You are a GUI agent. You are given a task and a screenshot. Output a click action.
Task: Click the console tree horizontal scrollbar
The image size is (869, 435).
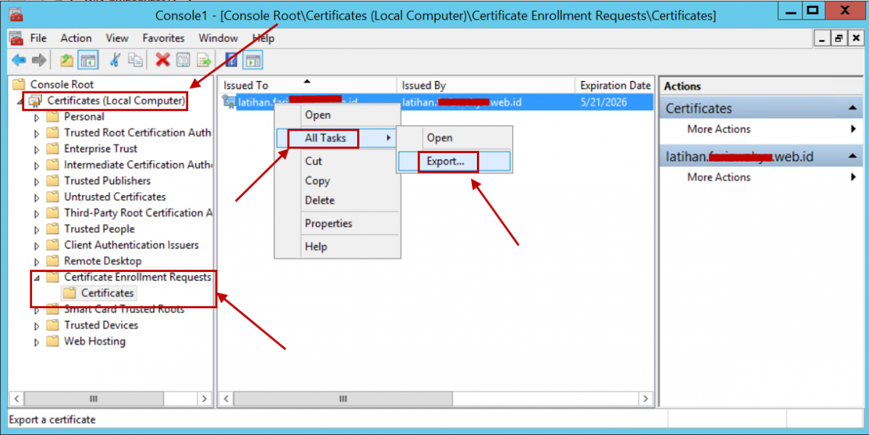tap(93, 399)
